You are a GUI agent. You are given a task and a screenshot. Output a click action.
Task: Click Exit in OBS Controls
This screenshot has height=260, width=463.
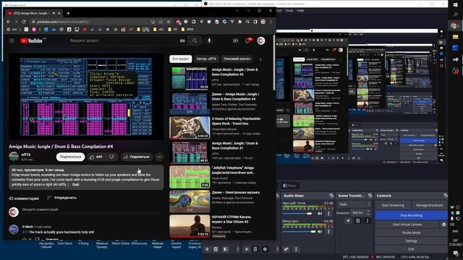click(411, 249)
